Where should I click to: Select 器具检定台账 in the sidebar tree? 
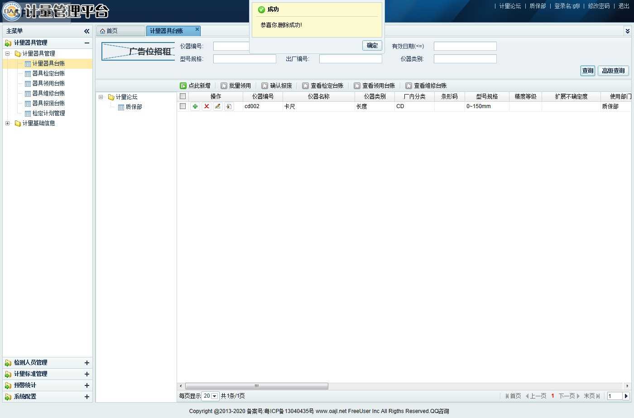48,73
